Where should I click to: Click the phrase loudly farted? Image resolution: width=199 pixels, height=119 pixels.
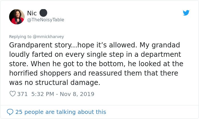tap(31, 55)
